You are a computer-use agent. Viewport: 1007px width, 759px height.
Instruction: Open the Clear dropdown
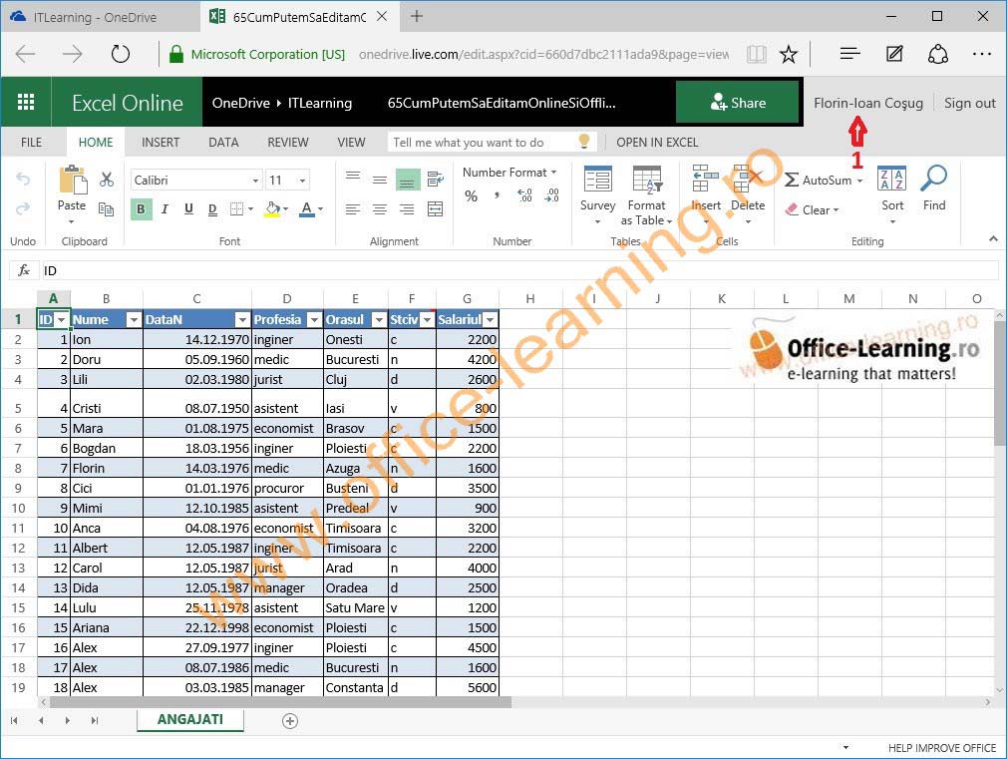point(813,210)
